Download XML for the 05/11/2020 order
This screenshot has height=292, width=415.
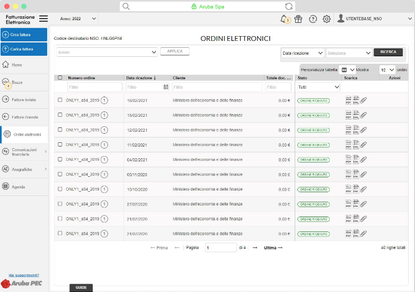[x=356, y=175]
